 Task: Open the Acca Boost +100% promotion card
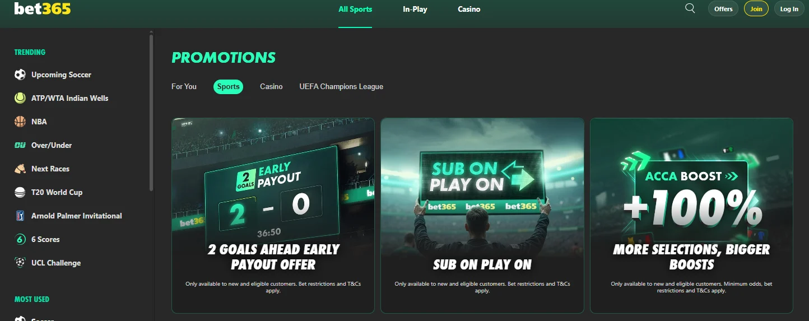[x=691, y=215]
